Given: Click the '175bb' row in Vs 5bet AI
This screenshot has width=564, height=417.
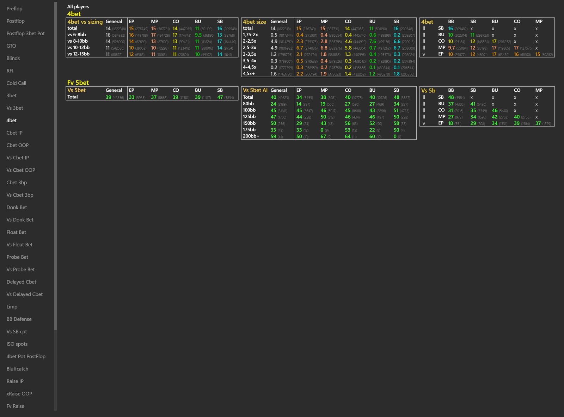Looking at the screenshot, I should (249, 130).
